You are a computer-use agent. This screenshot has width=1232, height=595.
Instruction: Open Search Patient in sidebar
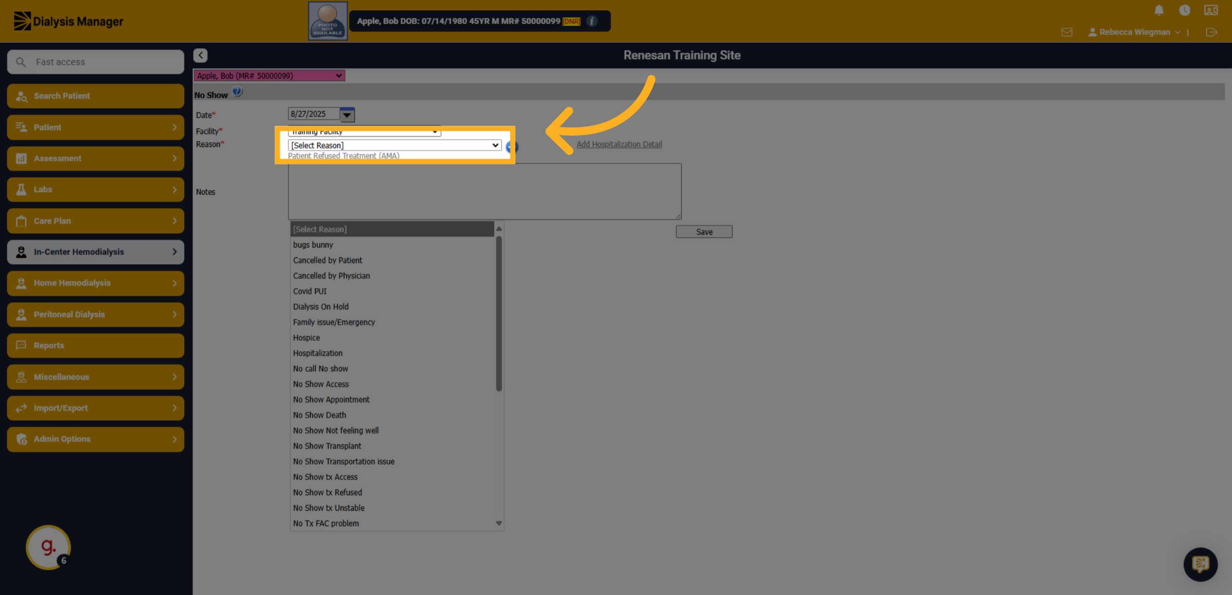(95, 96)
